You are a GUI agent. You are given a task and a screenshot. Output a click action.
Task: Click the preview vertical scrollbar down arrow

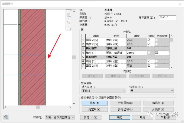pyautogui.click(x=74, y=104)
